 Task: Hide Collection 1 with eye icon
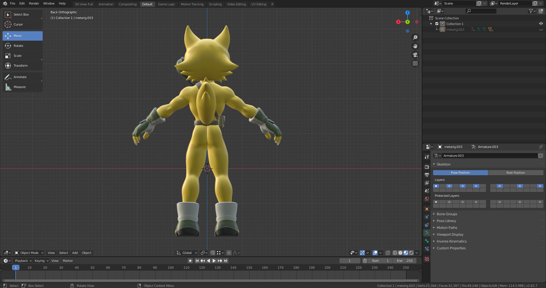[x=541, y=24]
